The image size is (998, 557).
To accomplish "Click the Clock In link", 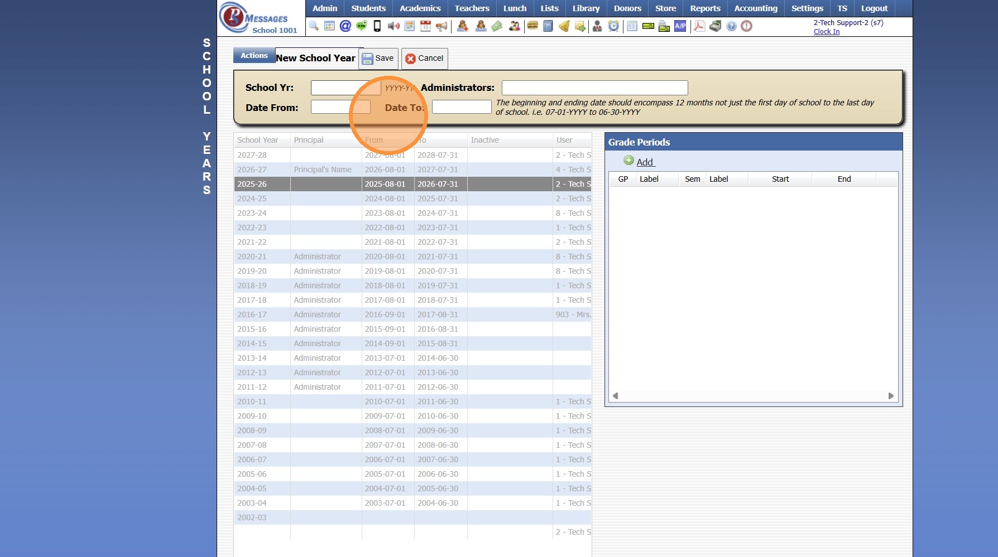I will click(x=826, y=32).
